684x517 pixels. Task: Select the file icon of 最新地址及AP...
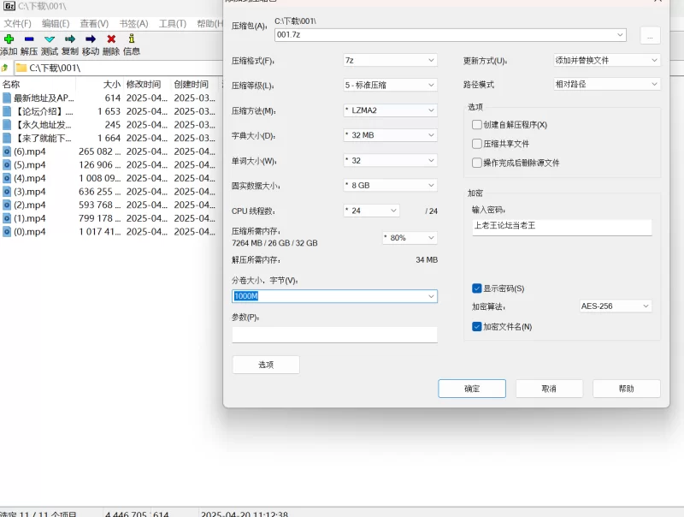(x=7, y=98)
